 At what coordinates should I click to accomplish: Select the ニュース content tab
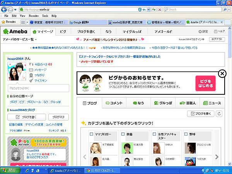[x=212, y=103]
